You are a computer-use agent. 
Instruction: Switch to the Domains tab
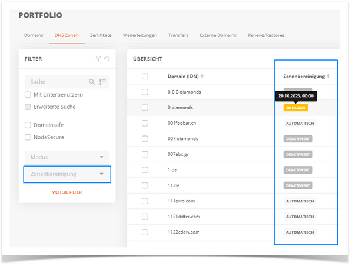pos(34,35)
